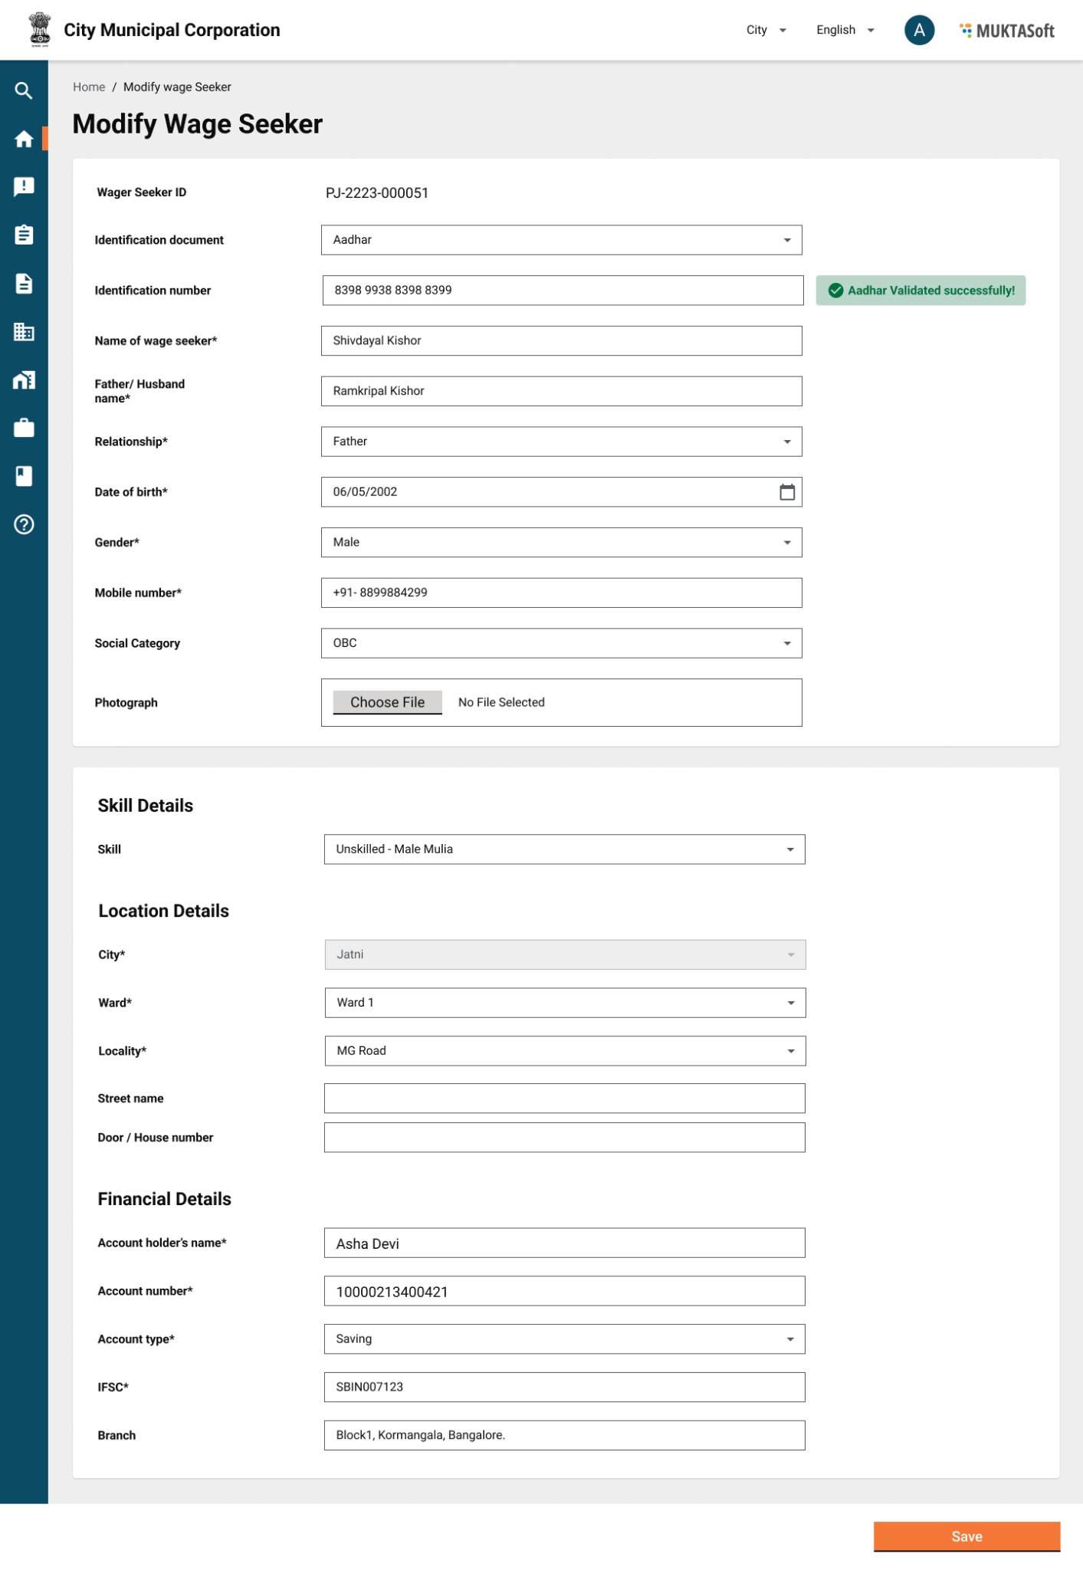
Task: Open the briefcase icon in sidebar
Action: (x=24, y=428)
